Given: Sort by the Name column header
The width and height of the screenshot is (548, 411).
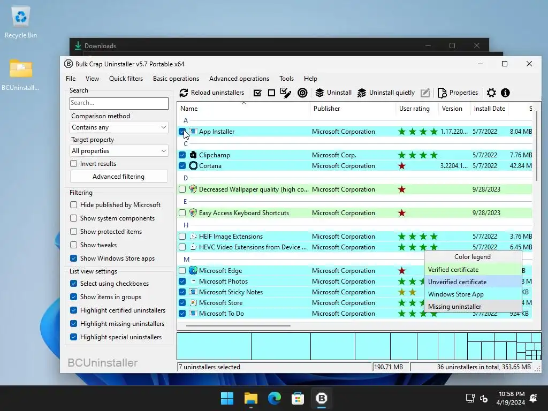Looking at the screenshot, I should 243,108.
